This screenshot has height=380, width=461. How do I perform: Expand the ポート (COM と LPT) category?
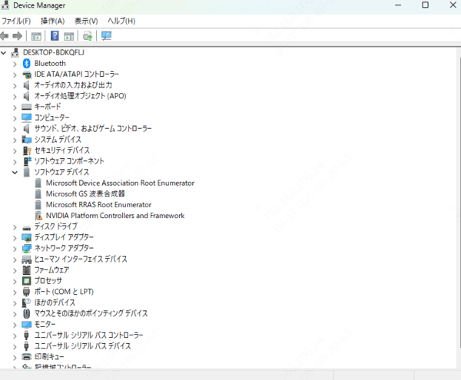click(15, 292)
